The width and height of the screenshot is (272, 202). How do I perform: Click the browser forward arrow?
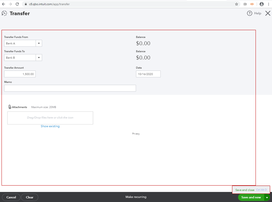[x=10, y=4]
